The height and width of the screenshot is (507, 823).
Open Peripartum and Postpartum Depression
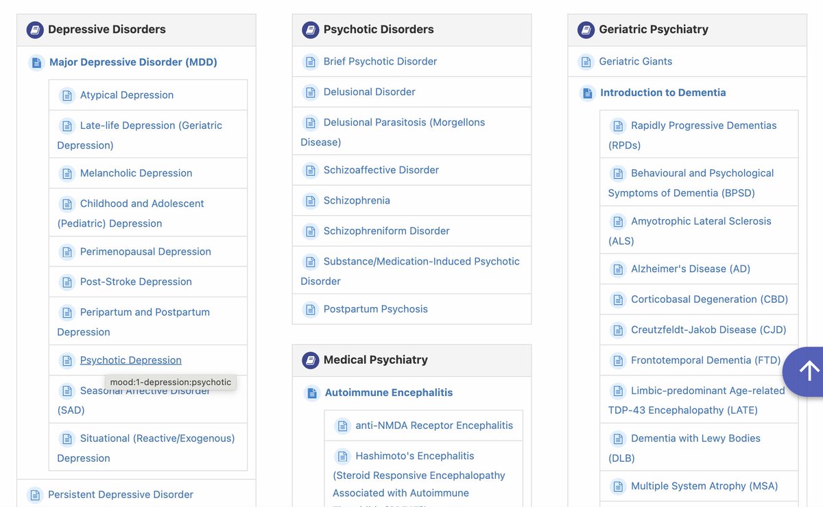[134, 321]
